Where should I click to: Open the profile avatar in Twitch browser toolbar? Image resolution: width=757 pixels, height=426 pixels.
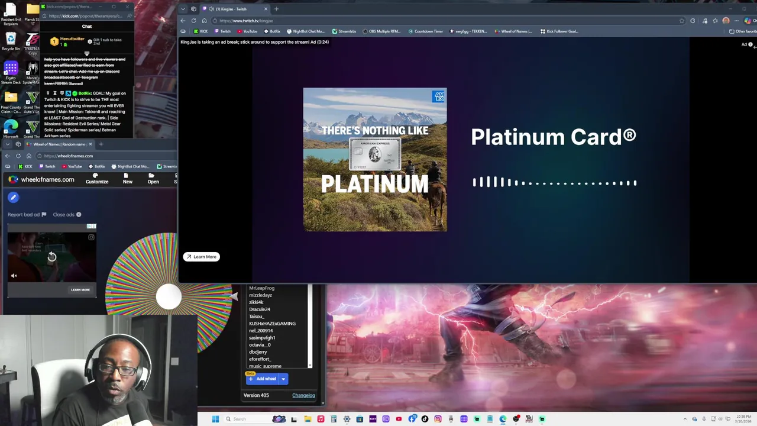pyautogui.click(x=726, y=21)
